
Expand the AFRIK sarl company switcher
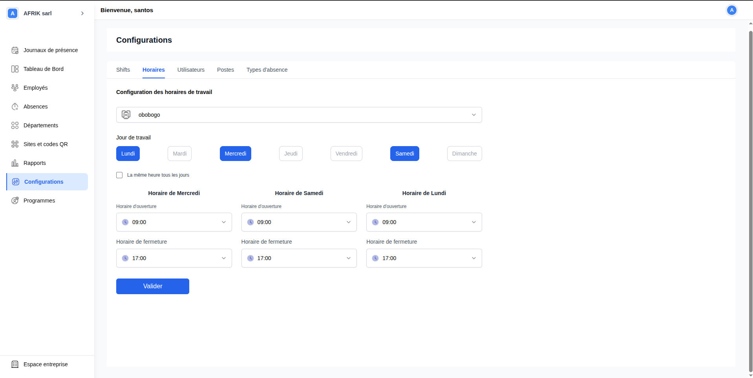[x=82, y=13]
